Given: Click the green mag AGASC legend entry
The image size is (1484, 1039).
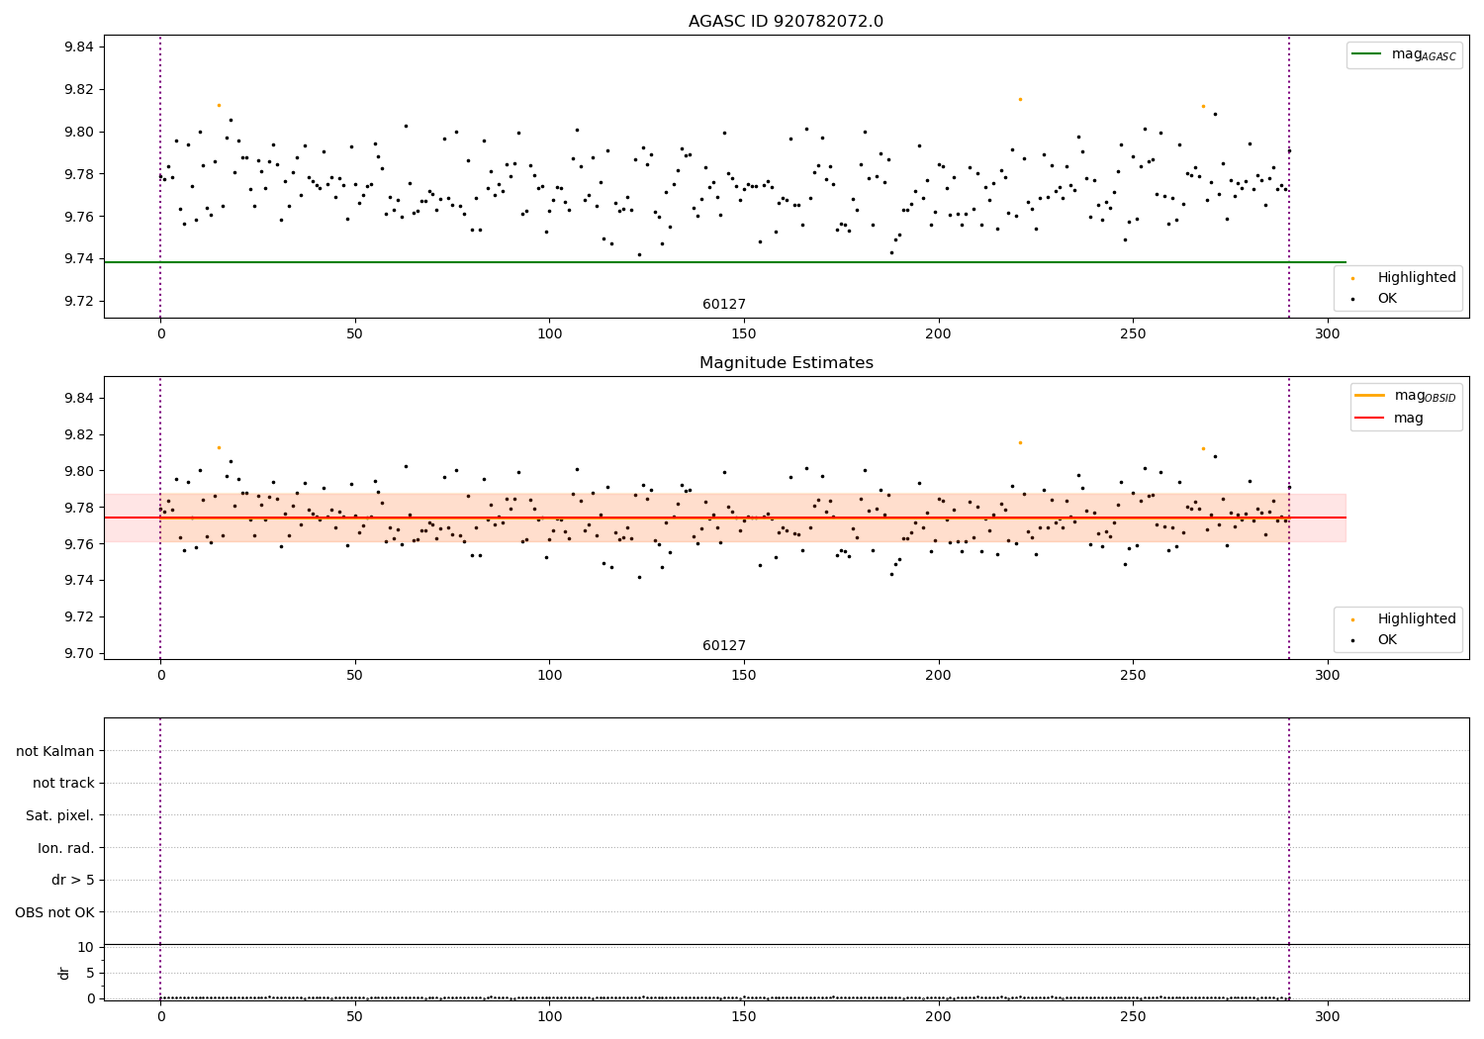Looking at the screenshot, I should coord(1404,55).
